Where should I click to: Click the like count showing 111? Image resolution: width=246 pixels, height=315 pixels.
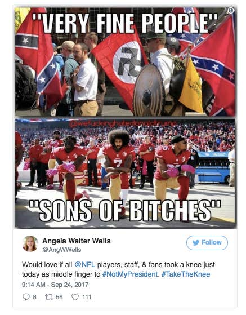coord(87,297)
